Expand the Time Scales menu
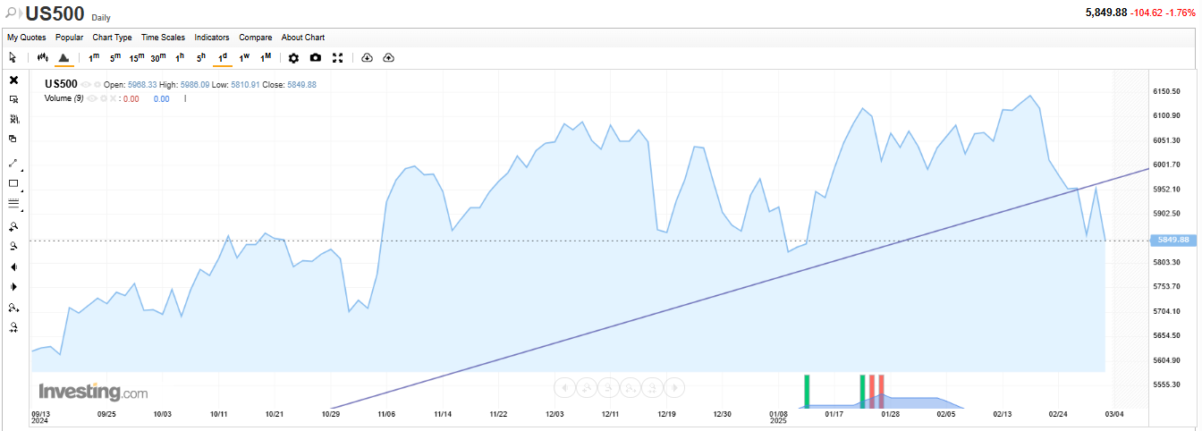The height and width of the screenshot is (431, 1202). click(163, 38)
